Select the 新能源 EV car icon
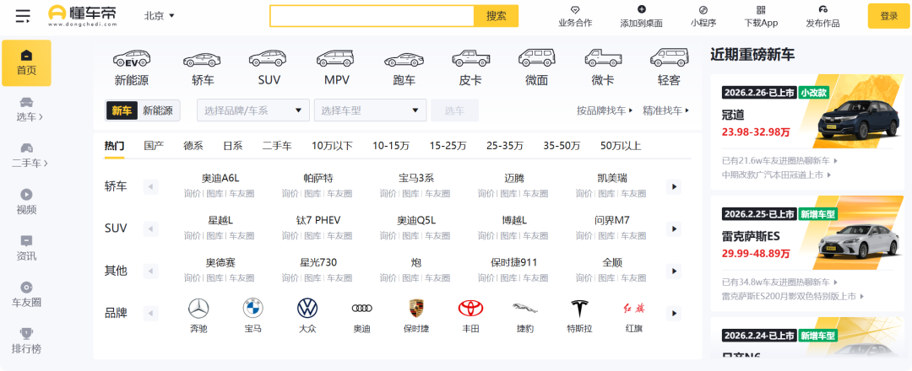The width and height of the screenshot is (912, 371). point(132,59)
